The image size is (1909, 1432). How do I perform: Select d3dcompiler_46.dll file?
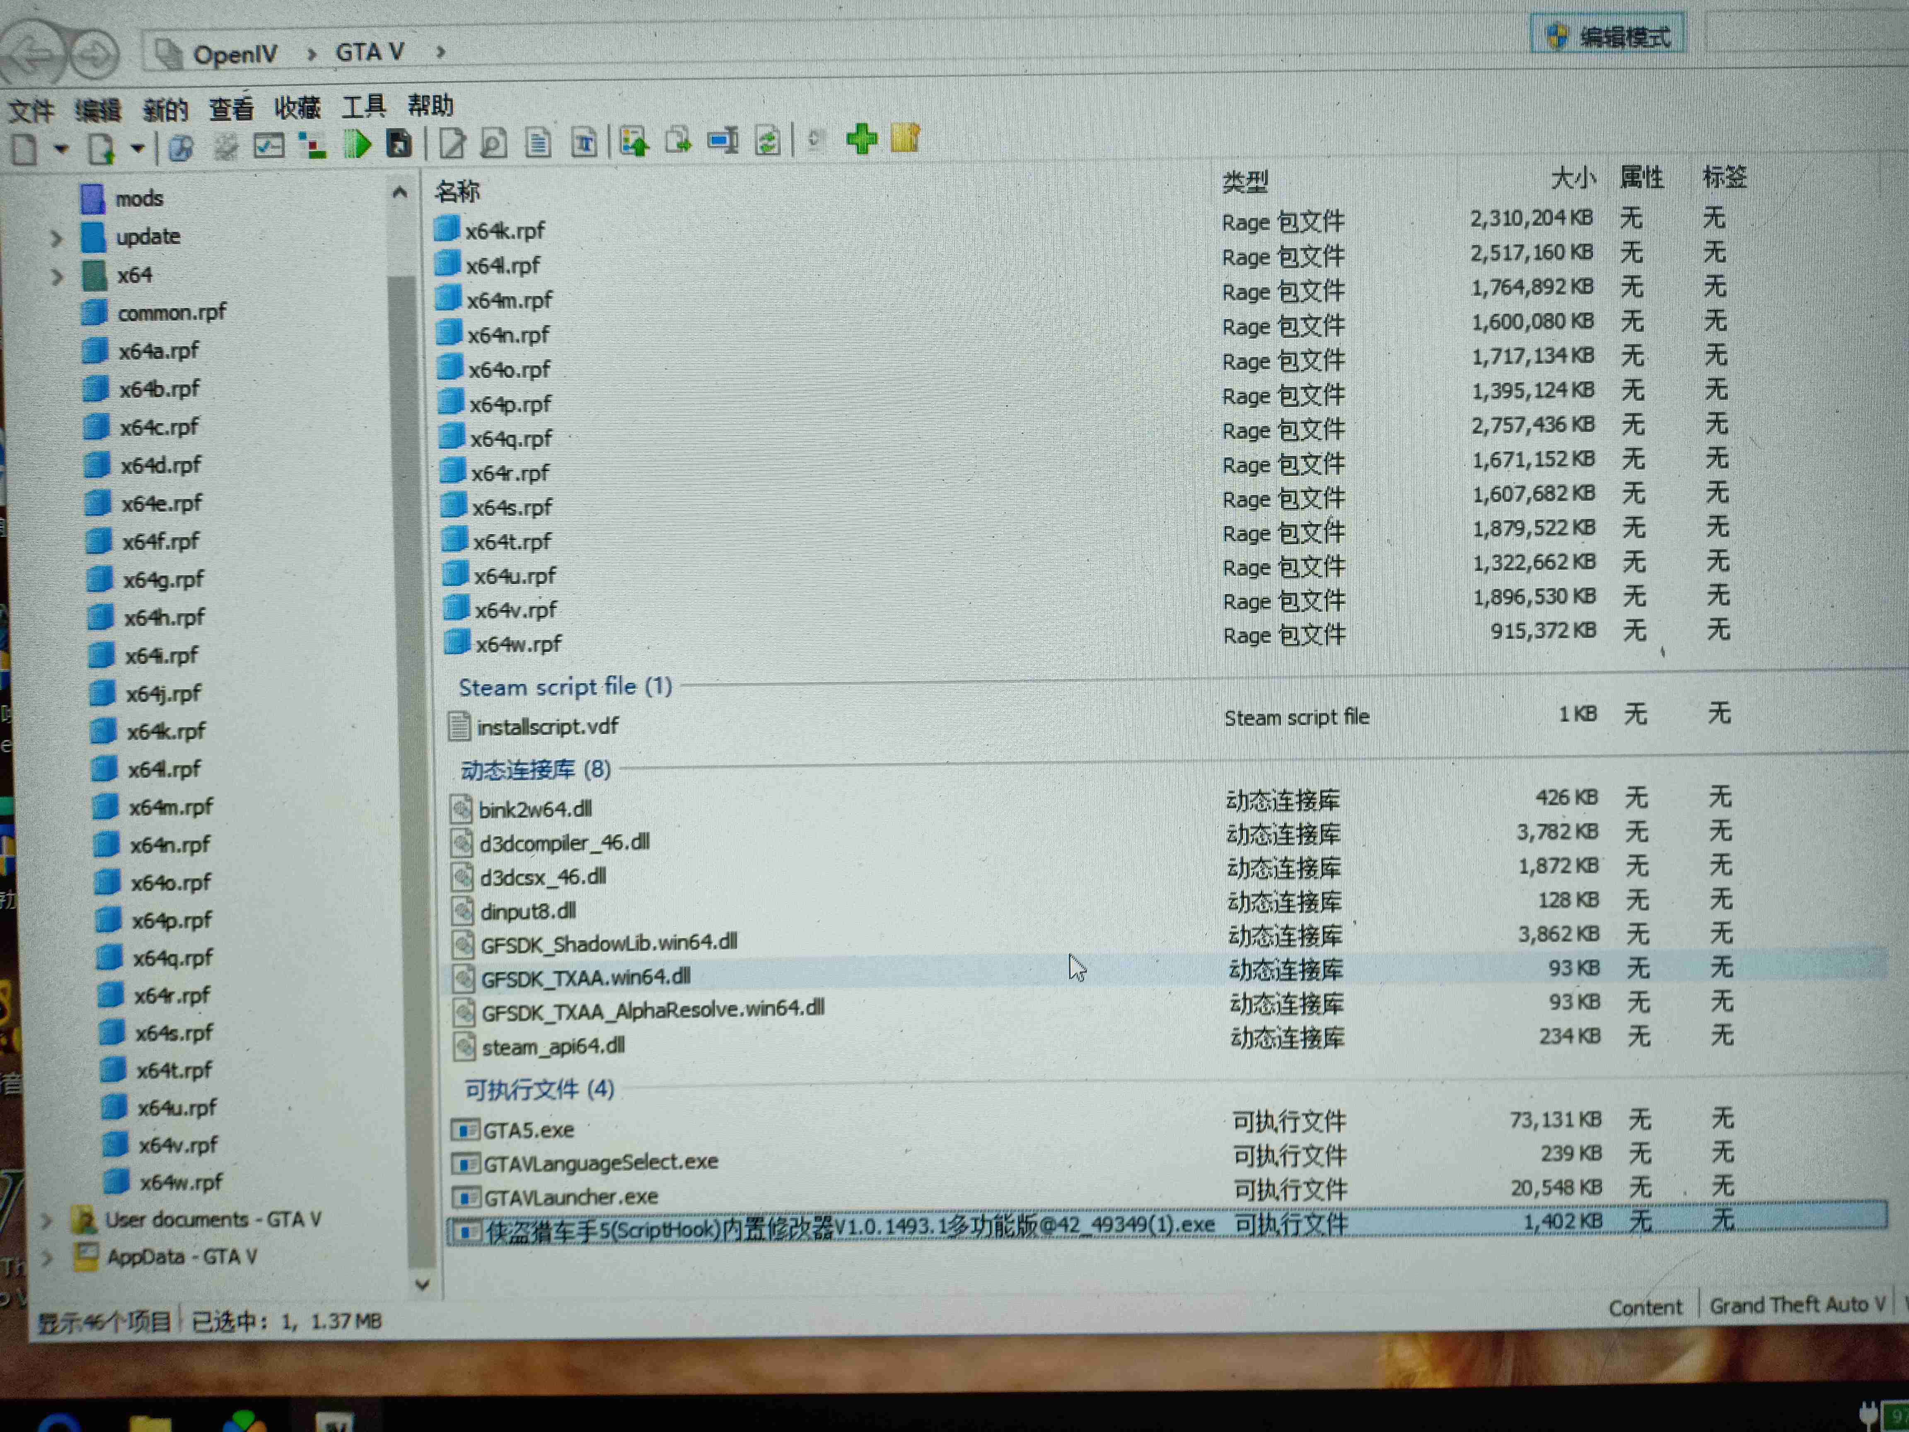564,842
